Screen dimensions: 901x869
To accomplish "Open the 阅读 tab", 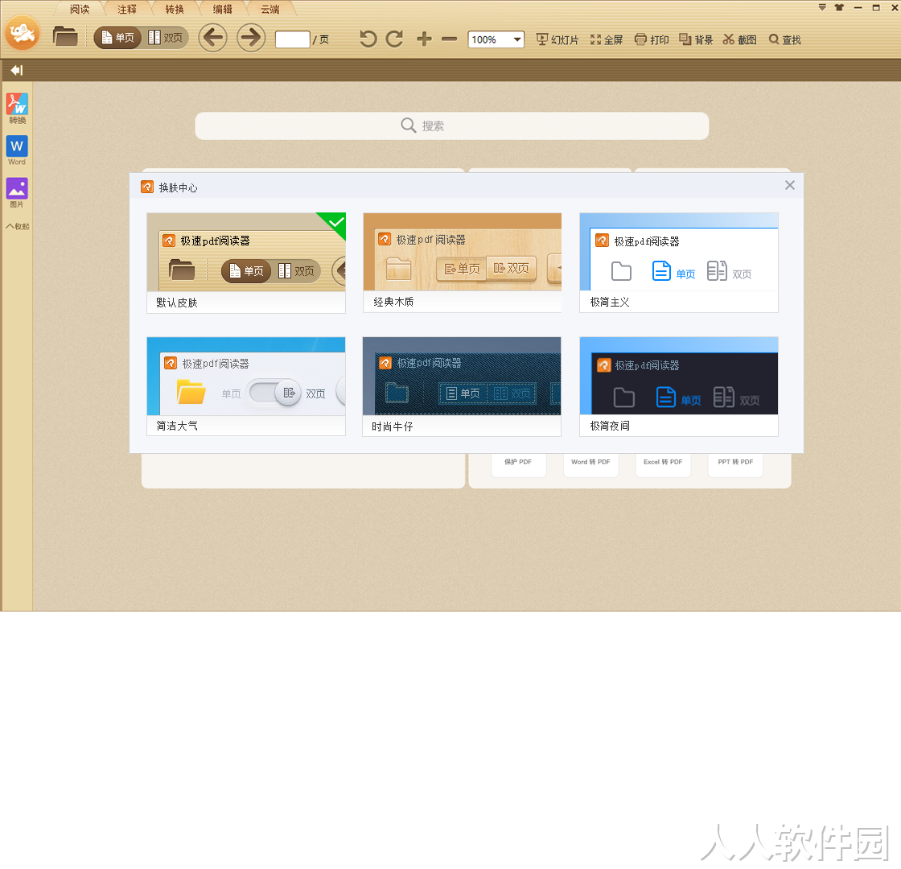I will [80, 9].
